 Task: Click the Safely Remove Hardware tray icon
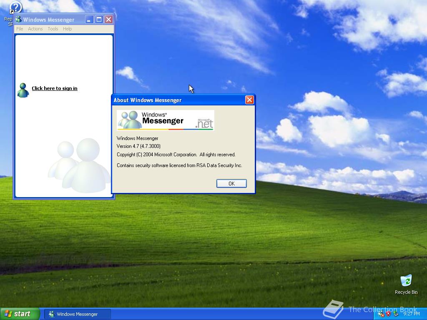(396, 314)
